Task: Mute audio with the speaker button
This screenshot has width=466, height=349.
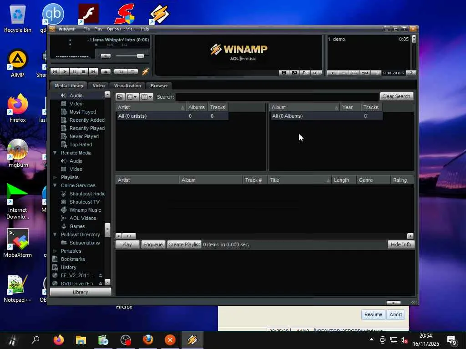Action: pyautogui.click(x=106, y=56)
